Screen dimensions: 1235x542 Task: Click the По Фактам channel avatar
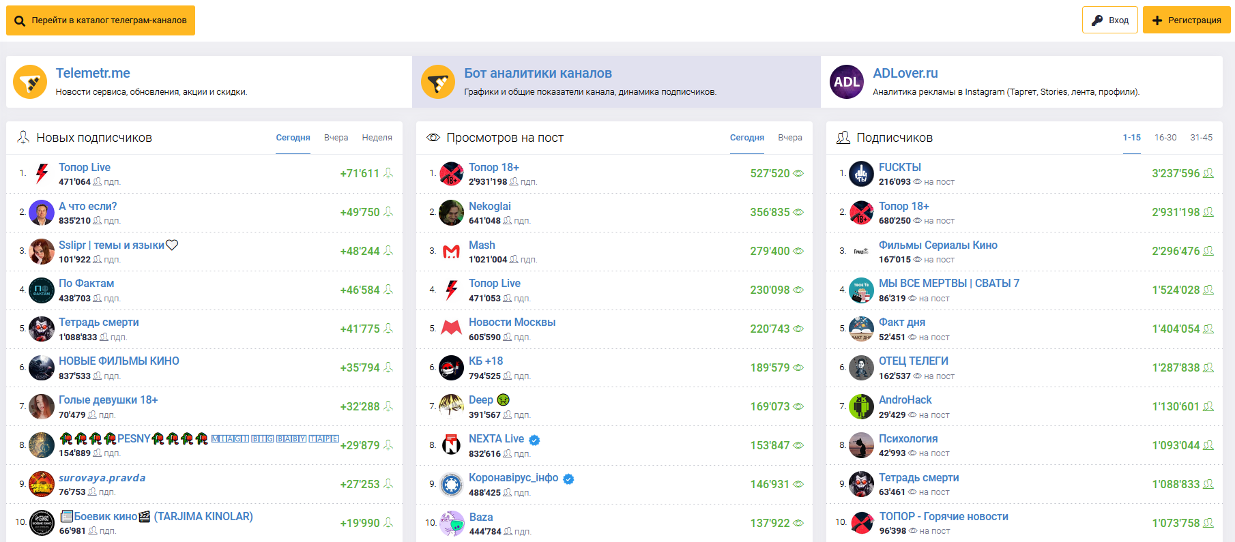[42, 290]
